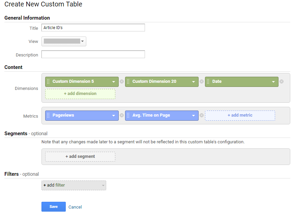Grab the drag handle on Custom Dimension 5
This screenshot has width=295, height=217.
[x=48, y=81]
